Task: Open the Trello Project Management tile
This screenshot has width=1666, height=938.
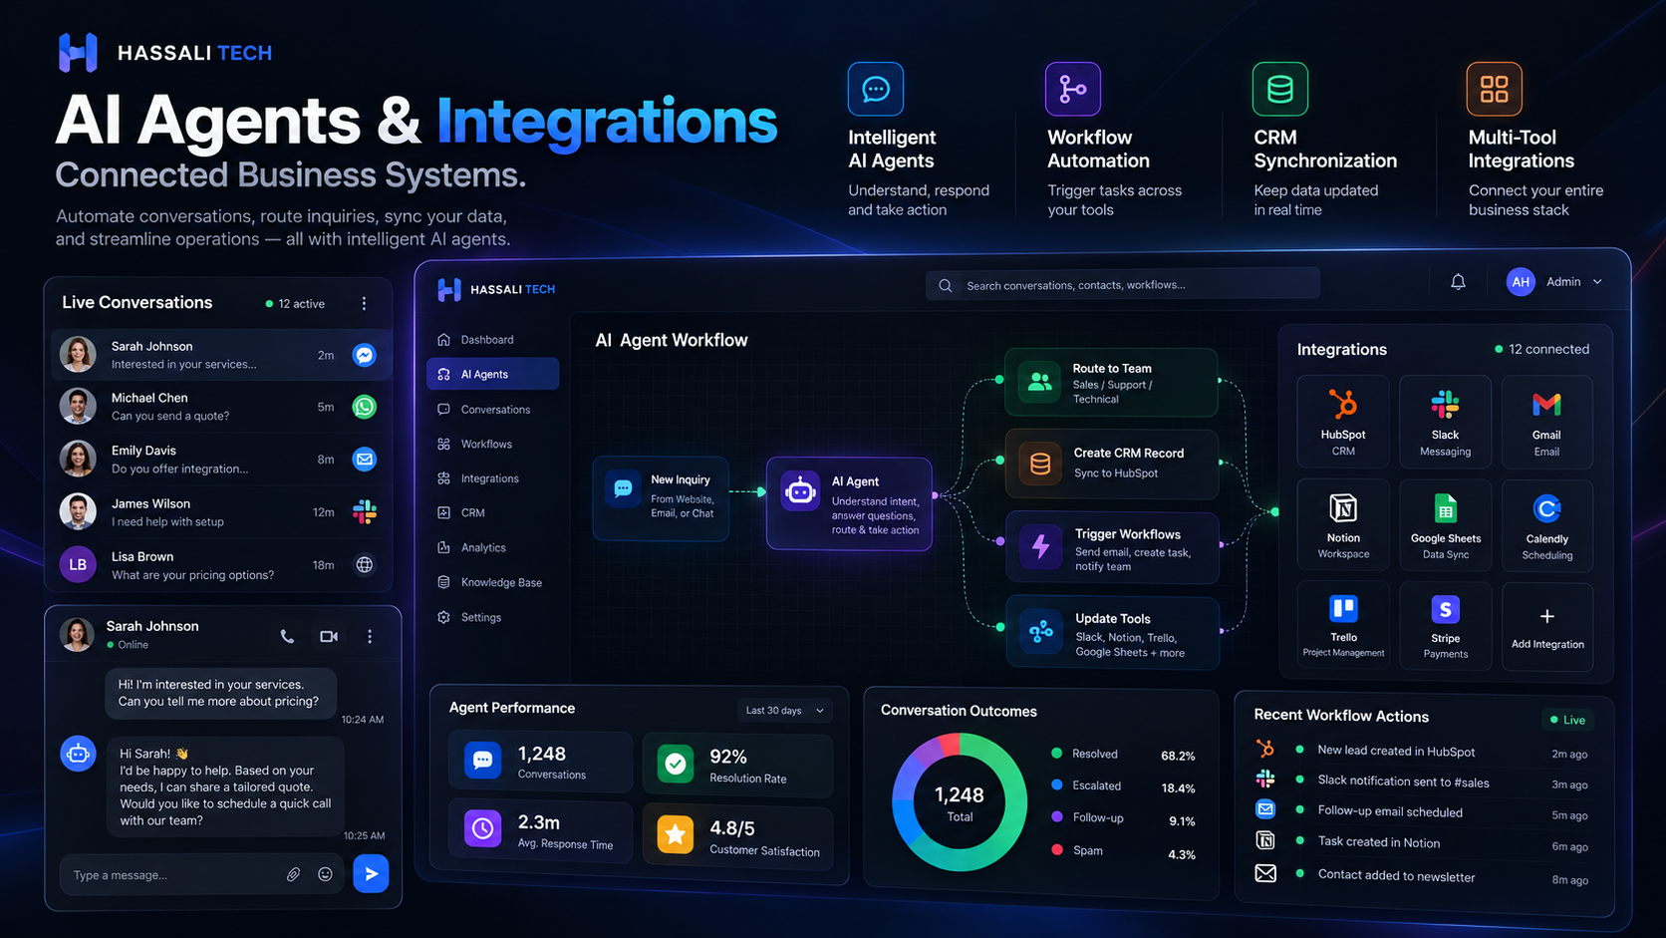Action: pyautogui.click(x=1343, y=627)
